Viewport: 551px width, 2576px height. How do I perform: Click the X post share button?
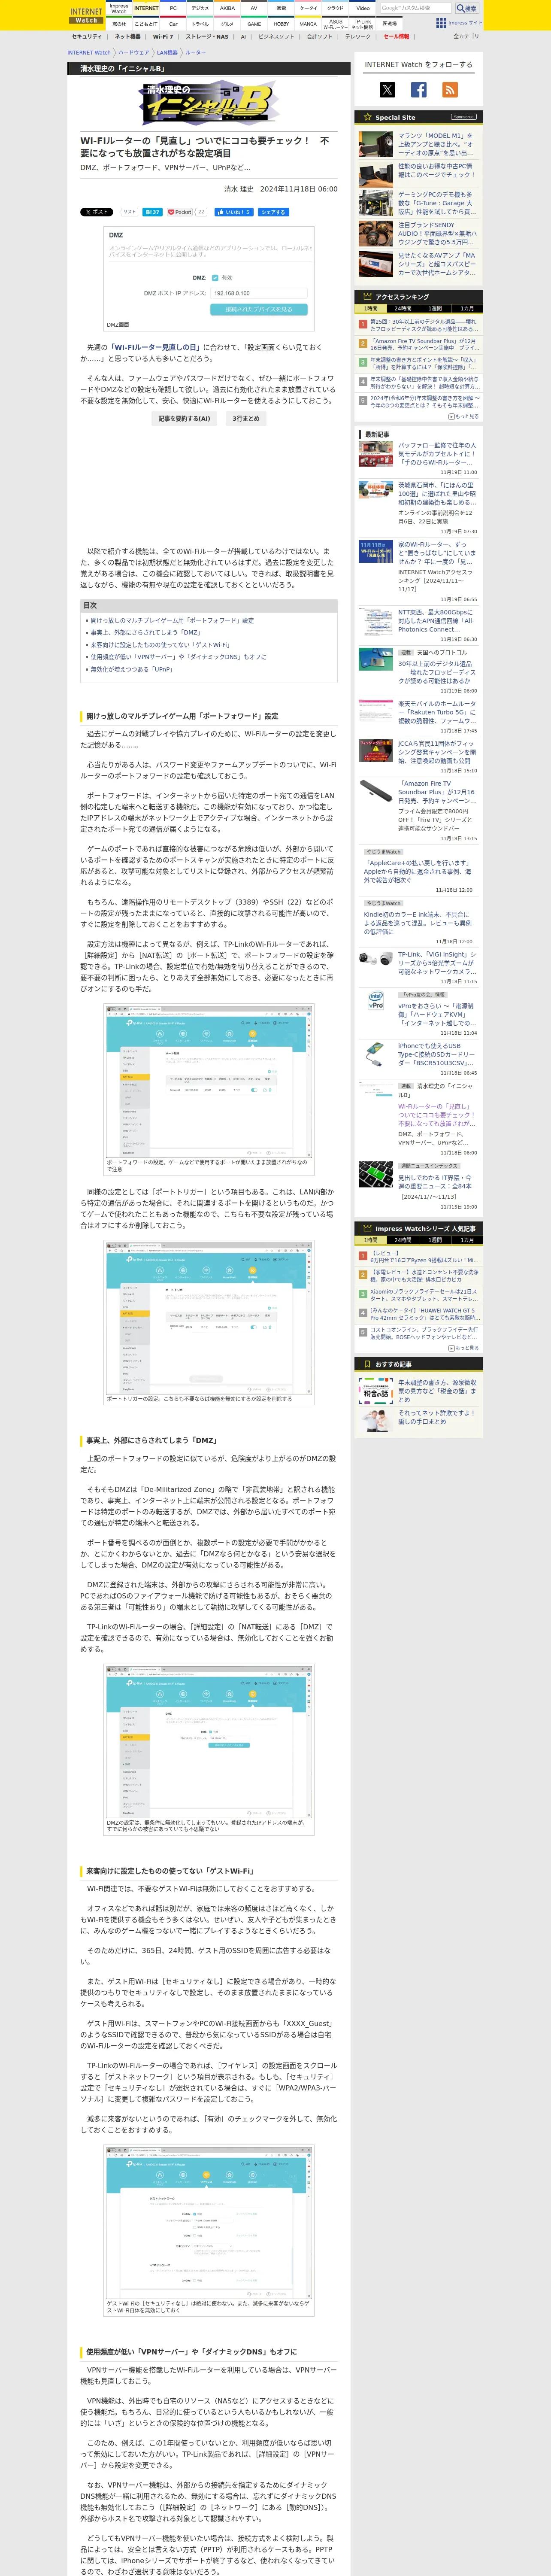(x=96, y=212)
